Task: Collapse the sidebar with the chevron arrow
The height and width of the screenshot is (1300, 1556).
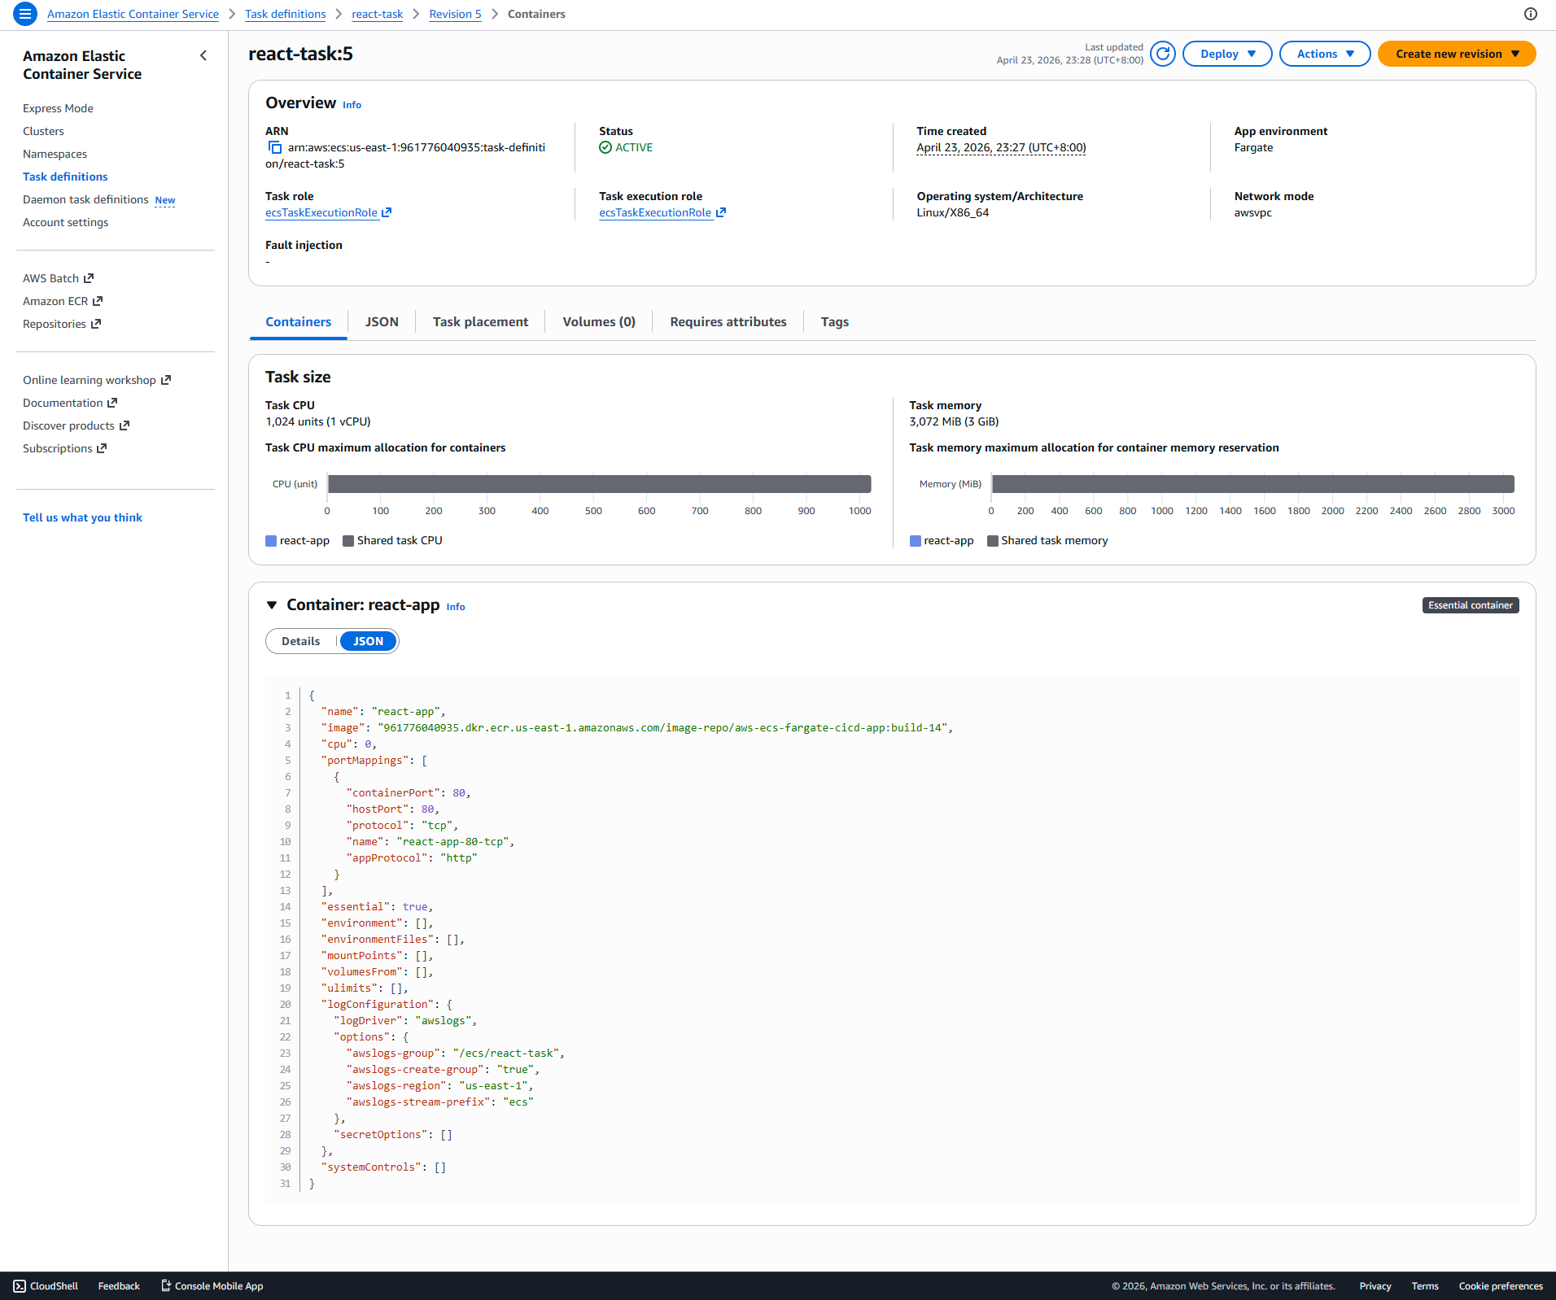Action: pyautogui.click(x=203, y=55)
